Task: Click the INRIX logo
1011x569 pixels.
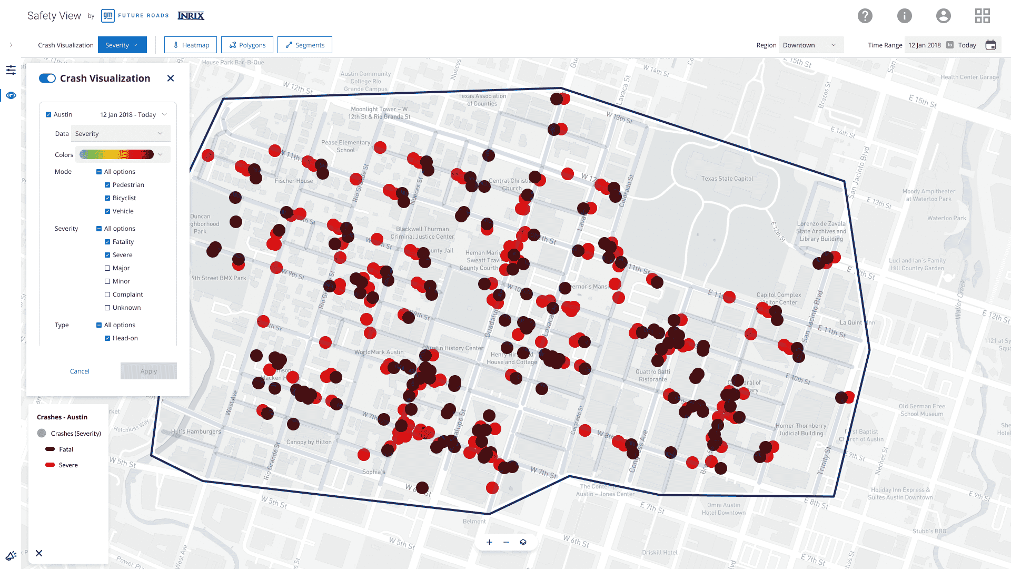Action: coord(191,16)
